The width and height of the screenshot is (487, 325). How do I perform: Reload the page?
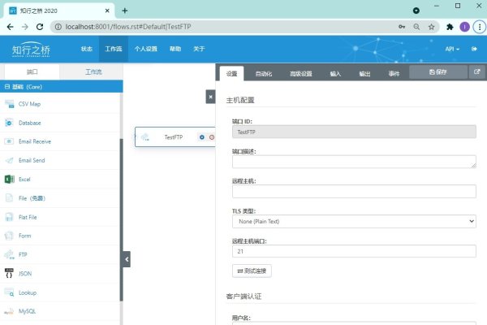click(40, 27)
